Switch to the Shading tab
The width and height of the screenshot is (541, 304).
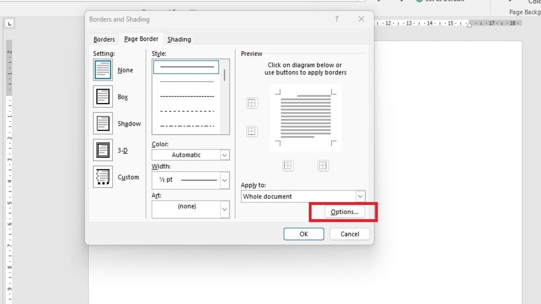[179, 39]
